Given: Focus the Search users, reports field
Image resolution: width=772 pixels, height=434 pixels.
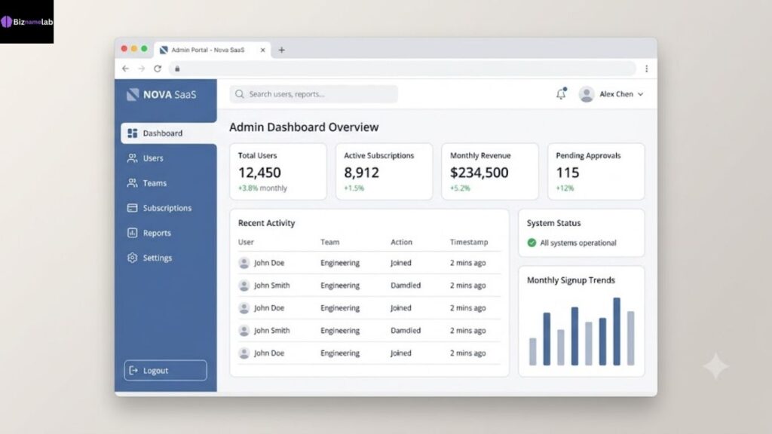Looking at the screenshot, I should (x=314, y=94).
